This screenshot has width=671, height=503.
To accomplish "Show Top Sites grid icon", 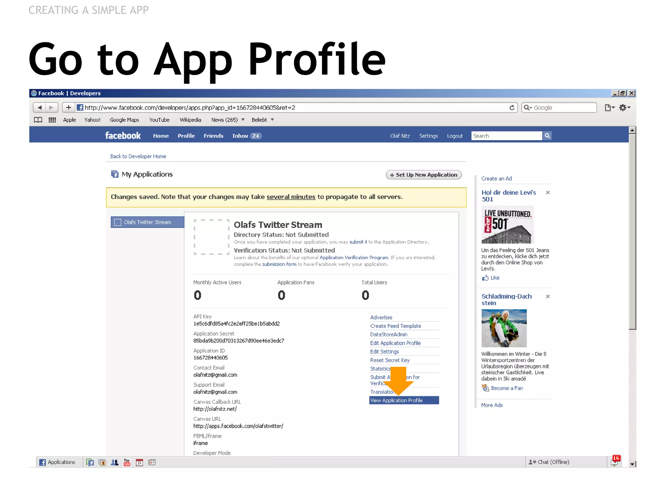I will click(x=52, y=120).
